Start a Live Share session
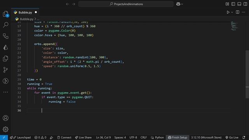Screen dimensions: 249x140 tap(83, 137)
